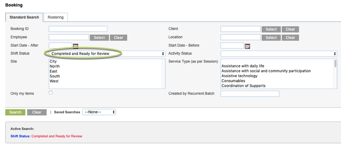Viewport: 341px width, 146px height.
Task: Select the Standard Search tab
Action: (x=24, y=17)
